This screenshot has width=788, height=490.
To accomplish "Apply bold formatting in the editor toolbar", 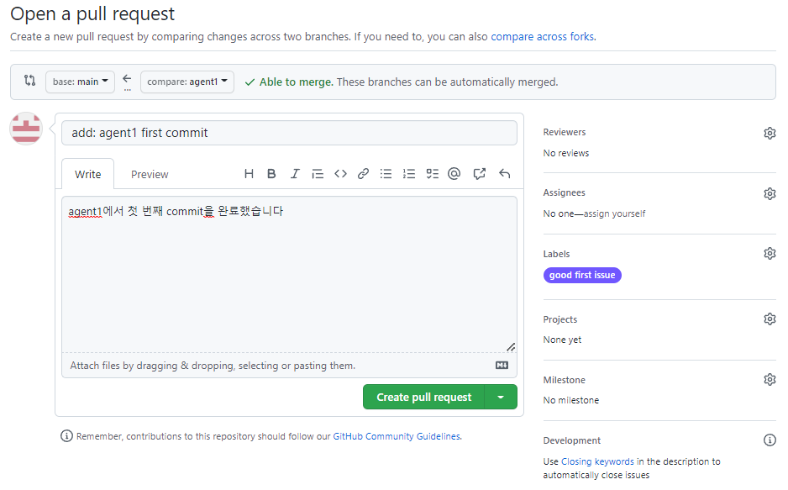I will pyautogui.click(x=271, y=174).
